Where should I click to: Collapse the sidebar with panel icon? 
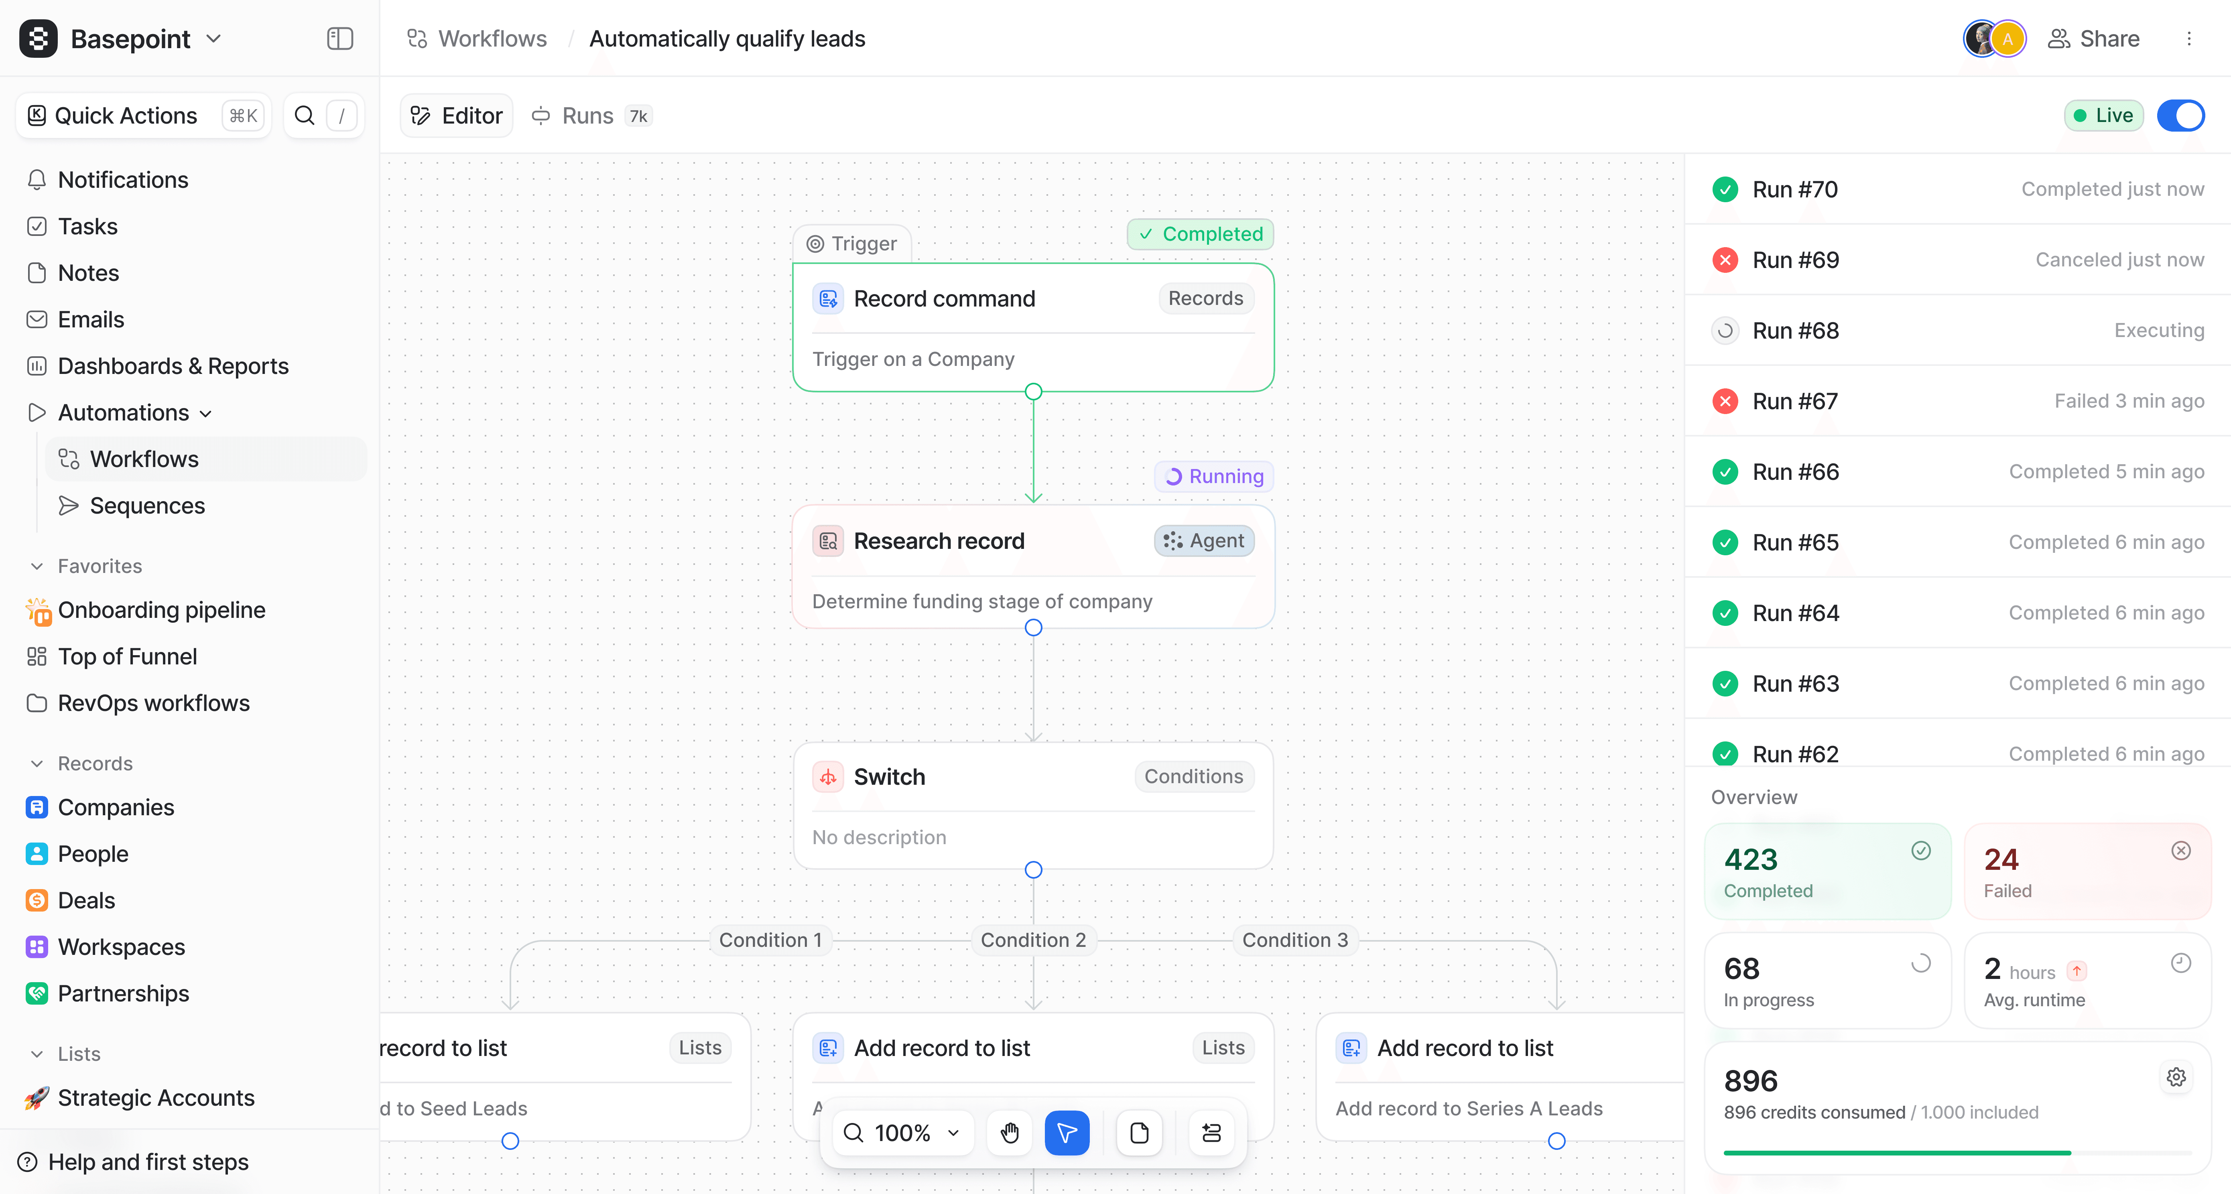pyautogui.click(x=340, y=39)
